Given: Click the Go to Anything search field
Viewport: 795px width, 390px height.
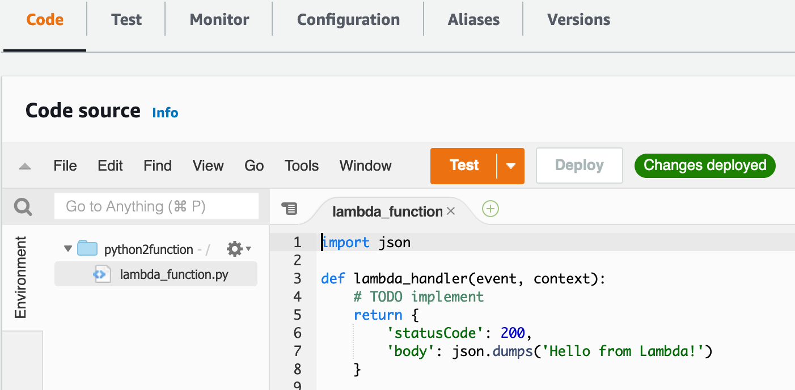Looking at the screenshot, I should [156, 207].
